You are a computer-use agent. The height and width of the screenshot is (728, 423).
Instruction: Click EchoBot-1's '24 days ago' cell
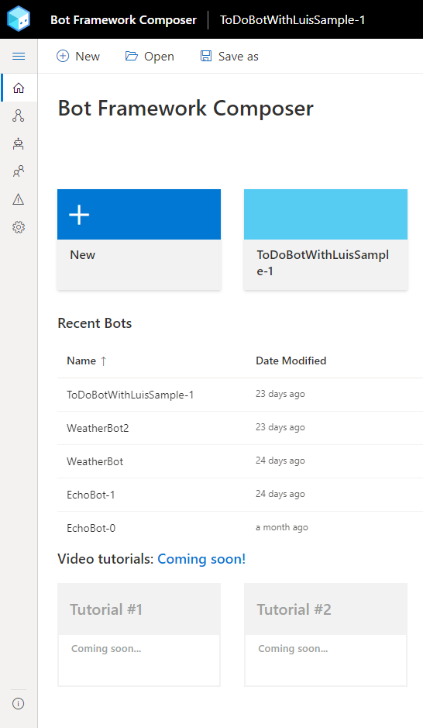pos(280,494)
